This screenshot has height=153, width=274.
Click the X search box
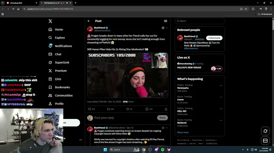(200, 21)
